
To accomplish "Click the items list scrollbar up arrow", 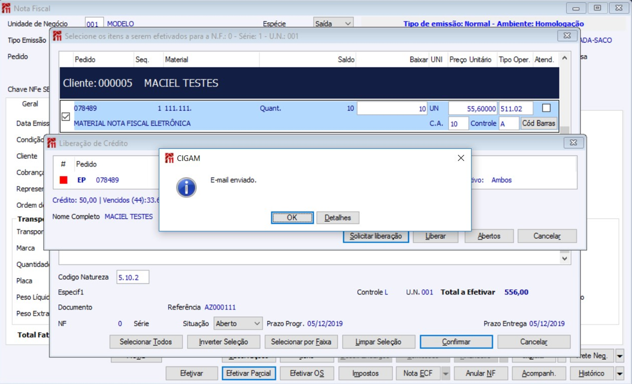I will click(565, 58).
